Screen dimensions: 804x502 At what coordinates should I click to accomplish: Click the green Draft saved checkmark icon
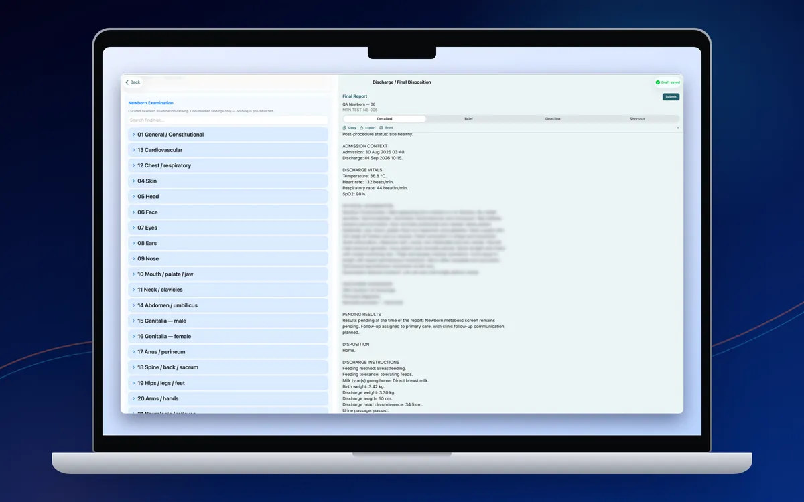pos(658,82)
